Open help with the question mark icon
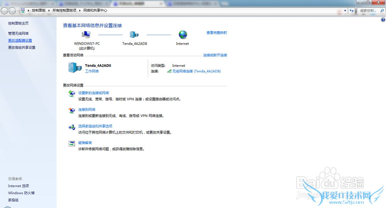This screenshot has height=208, width=386. pyautogui.click(x=383, y=20)
